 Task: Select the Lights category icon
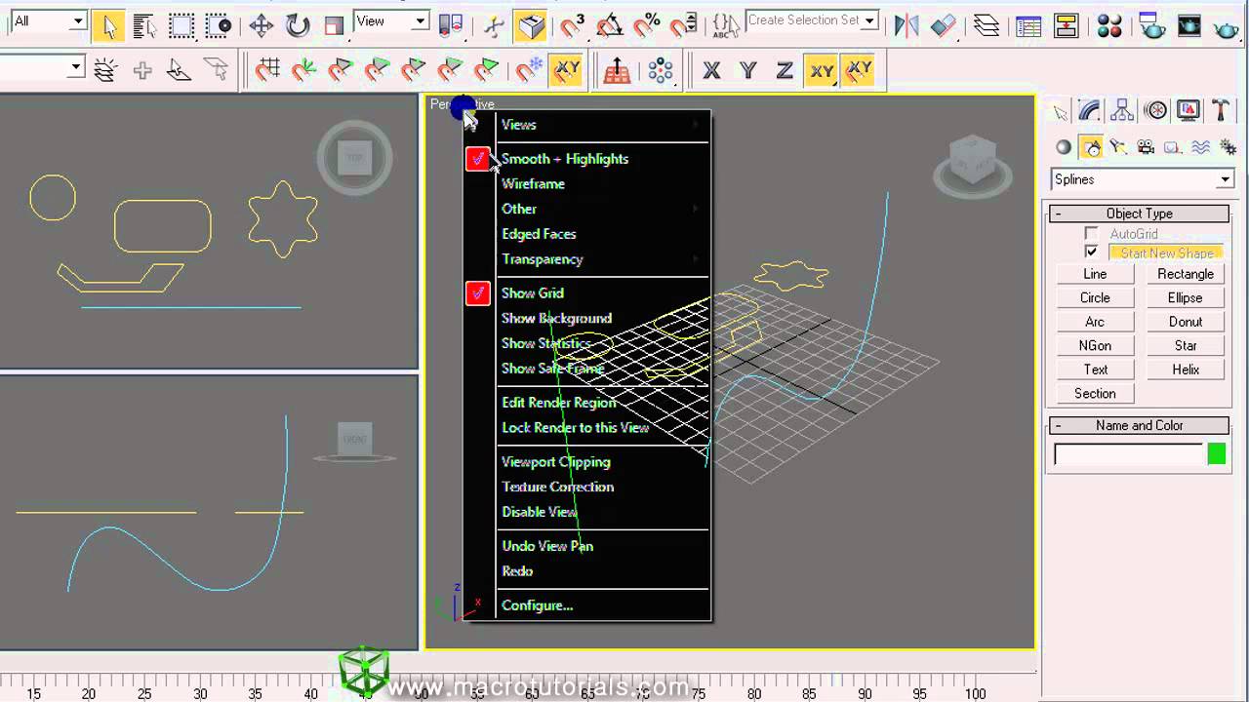(x=1118, y=147)
